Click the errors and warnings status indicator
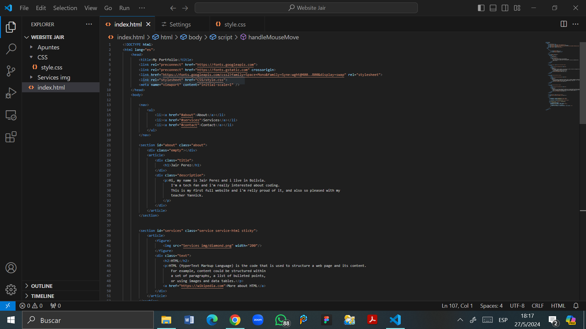The image size is (586, 329). [31, 306]
